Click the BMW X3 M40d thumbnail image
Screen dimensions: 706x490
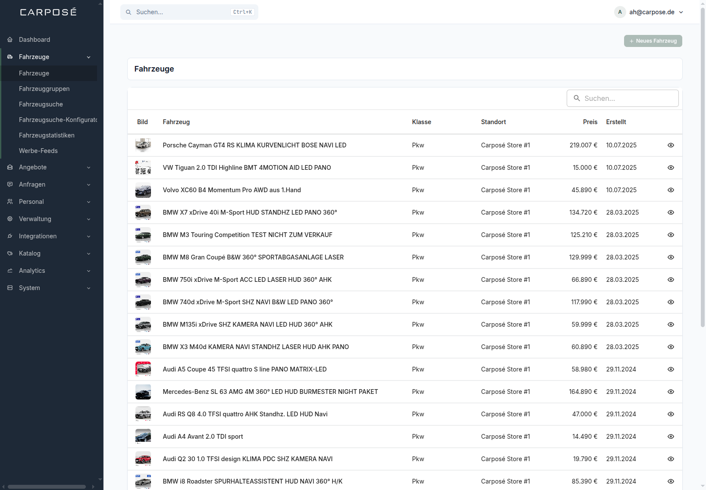point(143,347)
